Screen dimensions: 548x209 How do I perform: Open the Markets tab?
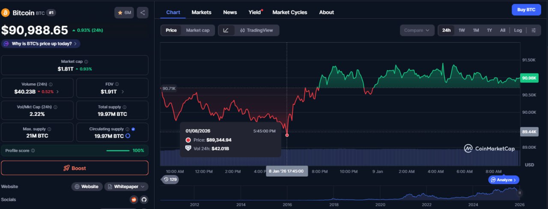tap(201, 12)
